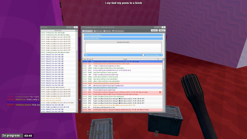Sort event list by Type column
Viewport: 247px width, 139px height.
click(90, 59)
